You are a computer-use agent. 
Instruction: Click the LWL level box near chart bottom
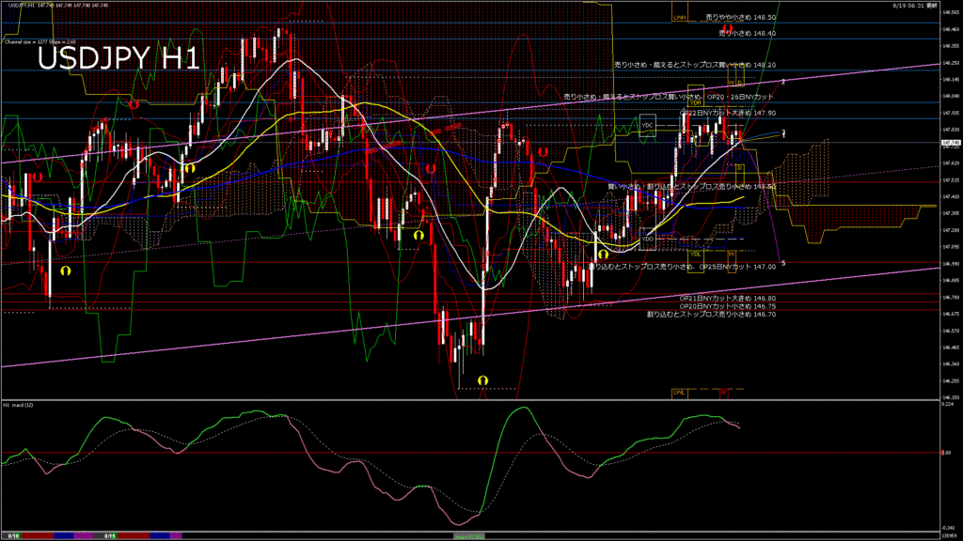point(679,392)
